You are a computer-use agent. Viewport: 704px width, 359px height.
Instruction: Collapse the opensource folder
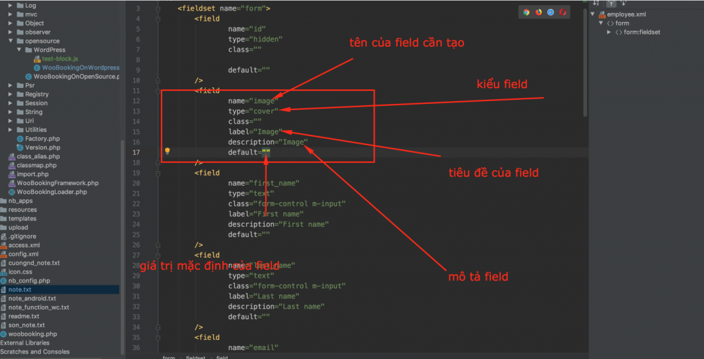click(11, 41)
